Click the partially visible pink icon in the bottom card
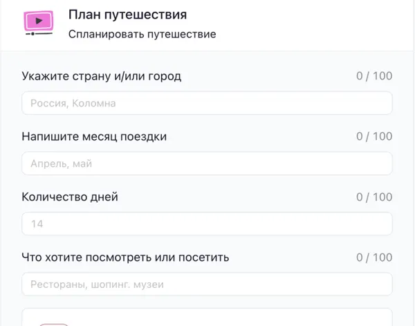The width and height of the screenshot is (415, 326). point(54,323)
